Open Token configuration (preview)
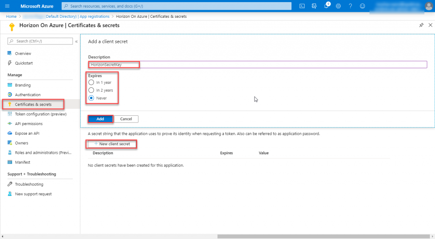This screenshot has width=435, height=239. point(40,114)
